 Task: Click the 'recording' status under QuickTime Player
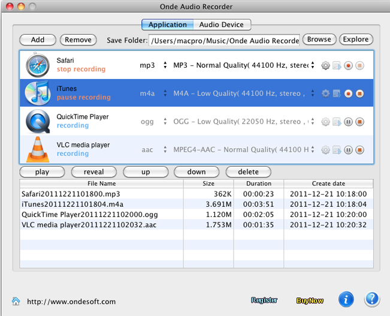pyautogui.click(x=72, y=125)
